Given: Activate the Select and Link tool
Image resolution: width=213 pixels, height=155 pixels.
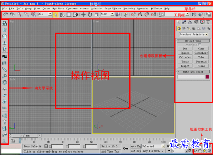Looking at the screenshot, I should (20, 15).
